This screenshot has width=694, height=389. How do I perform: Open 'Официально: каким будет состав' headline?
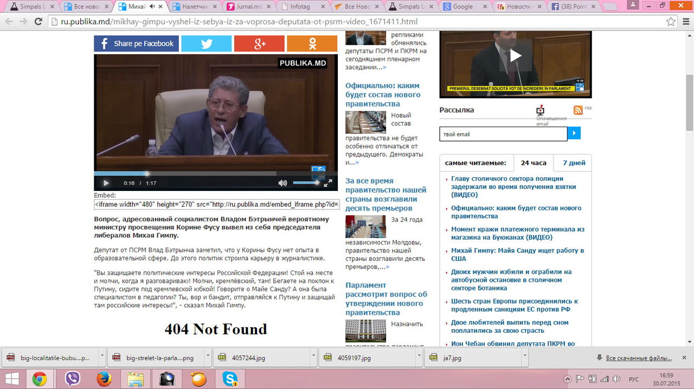tap(383, 95)
